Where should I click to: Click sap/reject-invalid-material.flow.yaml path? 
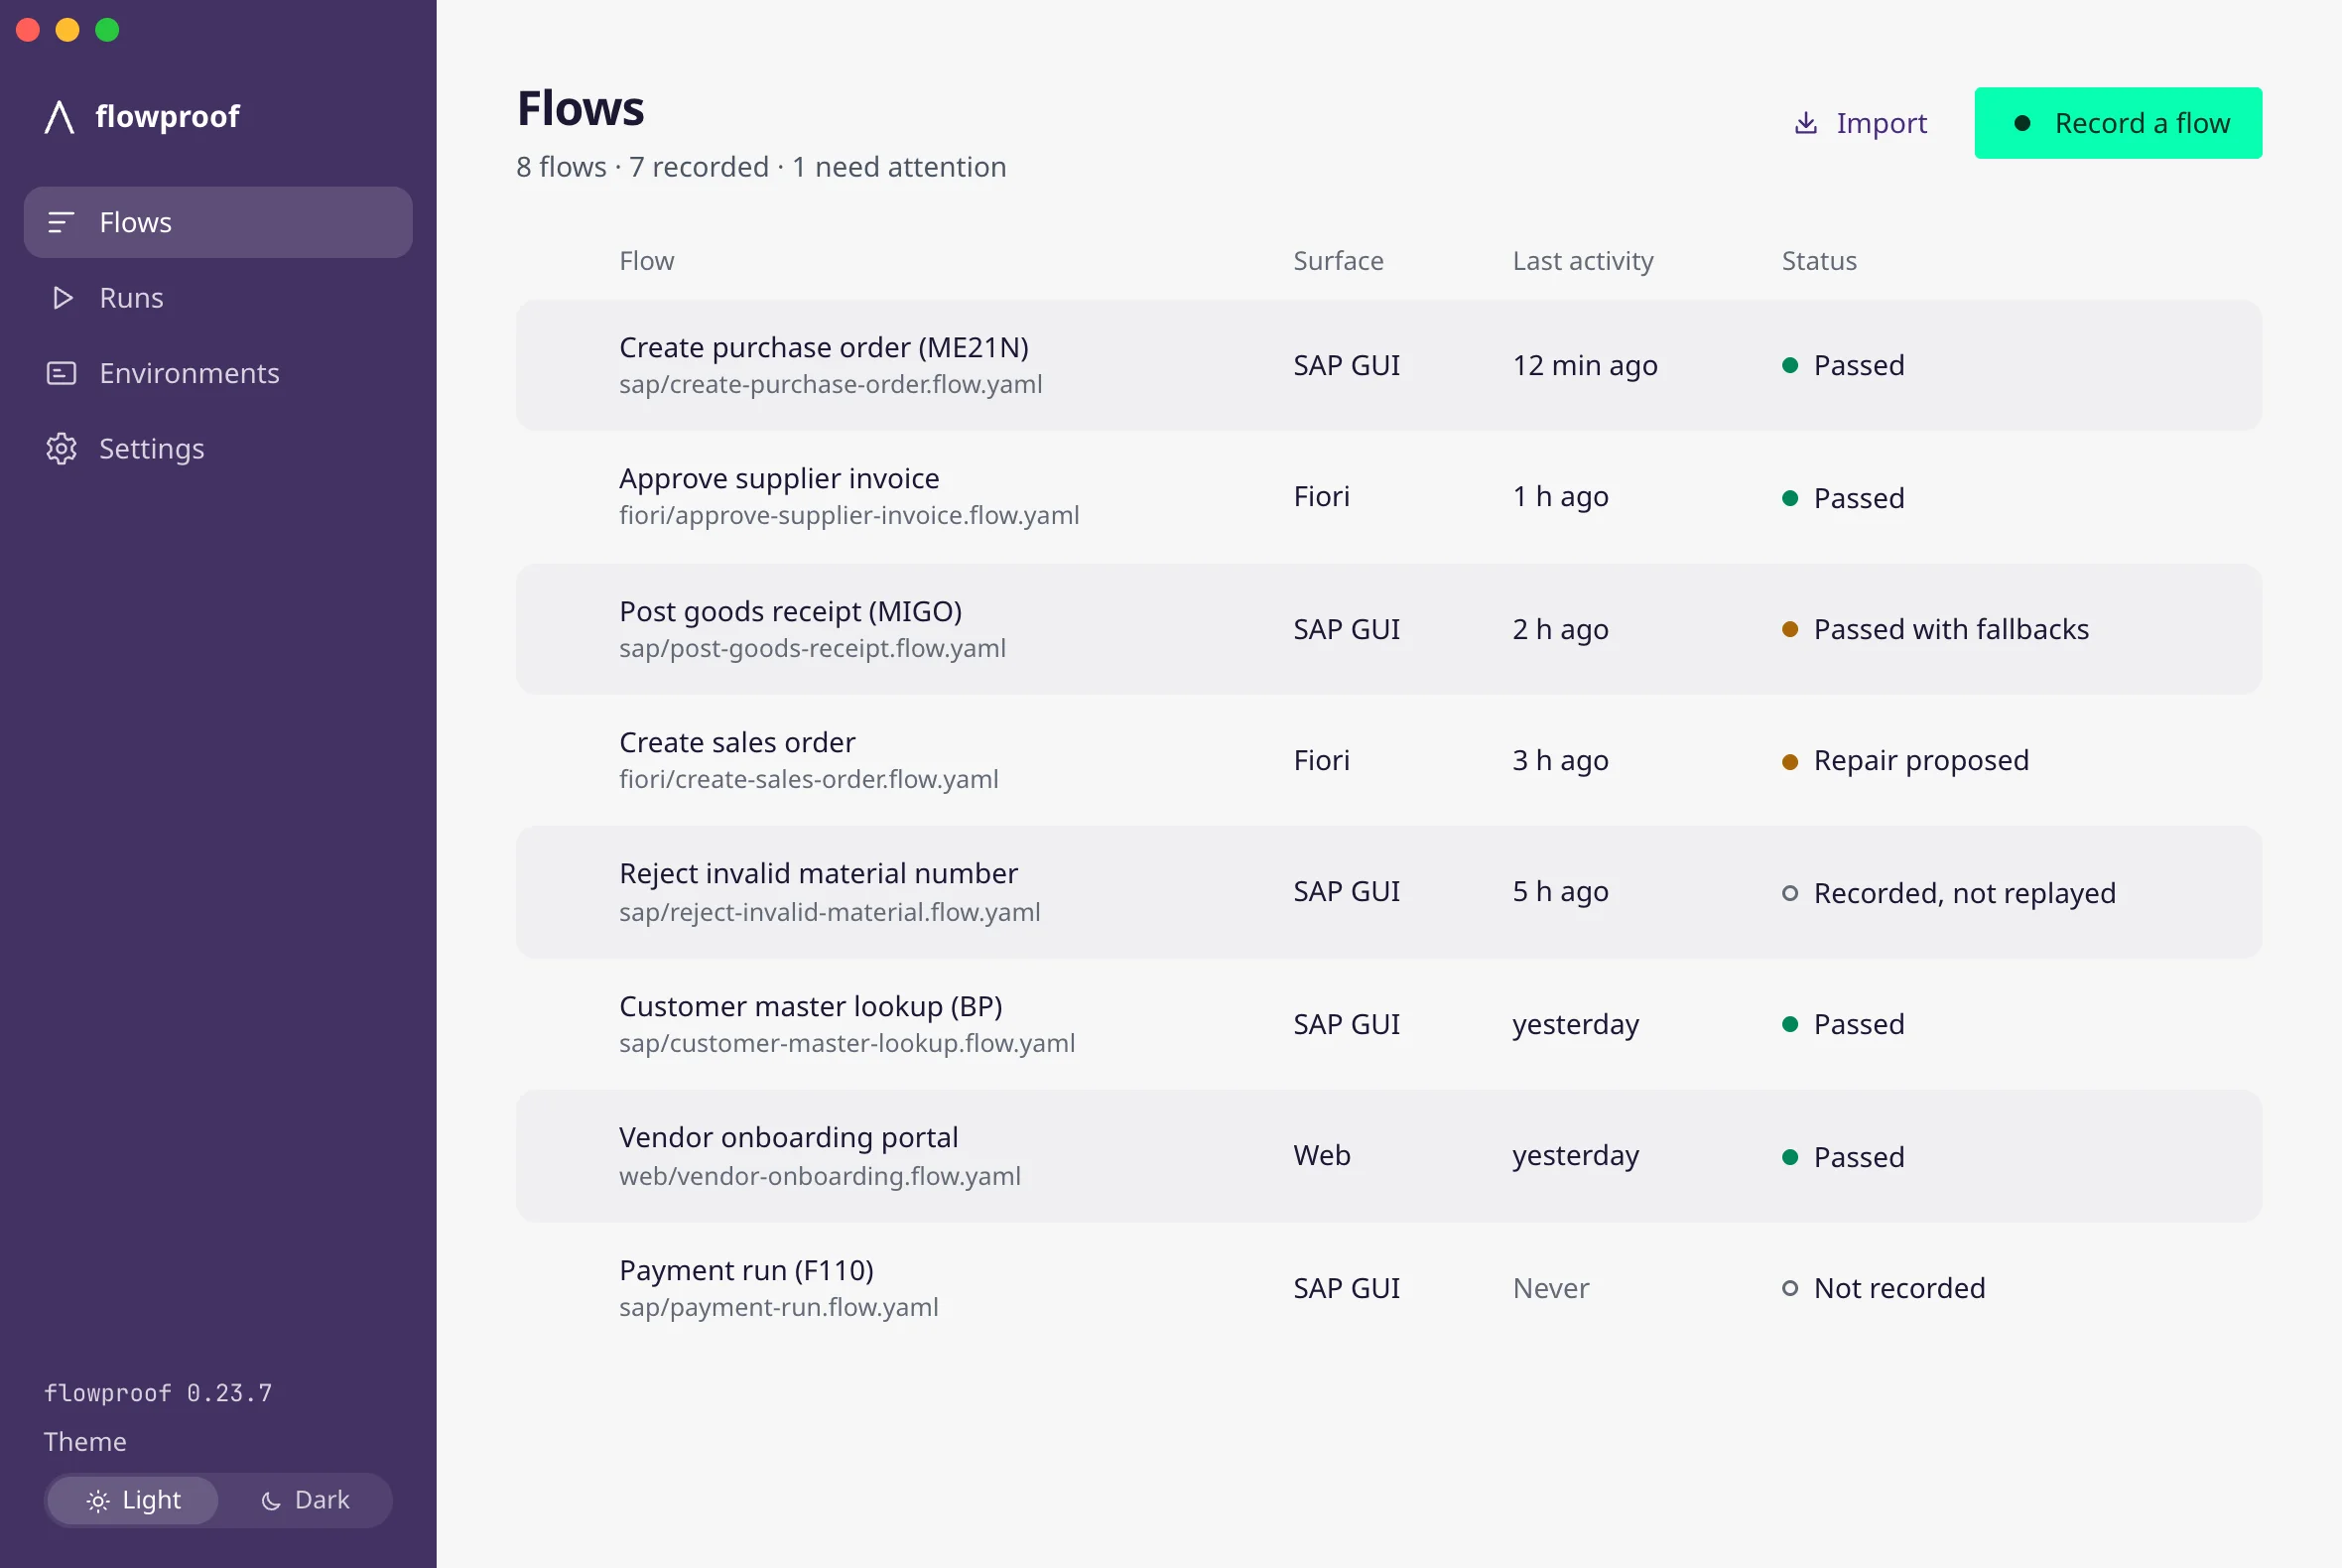point(829,913)
